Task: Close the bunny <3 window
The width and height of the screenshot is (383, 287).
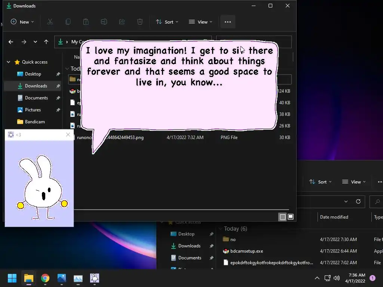Action: [68, 135]
